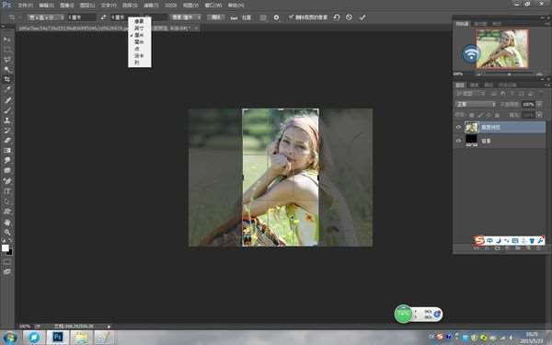Click the 清除 button in options bar
The height and width of the screenshot is (345, 552).
tap(216, 17)
